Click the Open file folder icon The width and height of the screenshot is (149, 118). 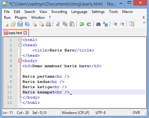[13, 24]
